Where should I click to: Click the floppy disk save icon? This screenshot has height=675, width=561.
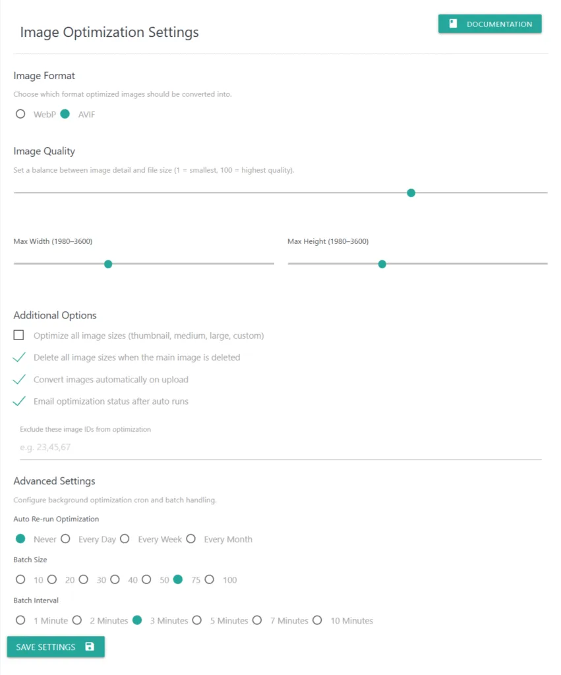[x=90, y=647]
